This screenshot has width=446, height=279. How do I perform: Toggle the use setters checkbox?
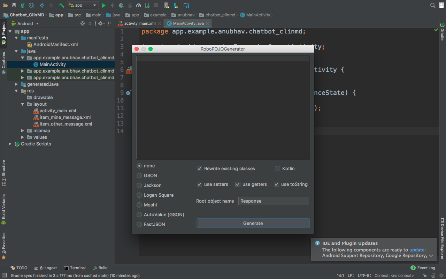pos(200,184)
